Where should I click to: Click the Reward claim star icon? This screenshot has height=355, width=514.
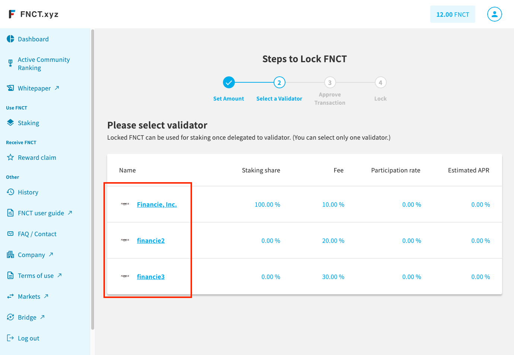(10, 157)
